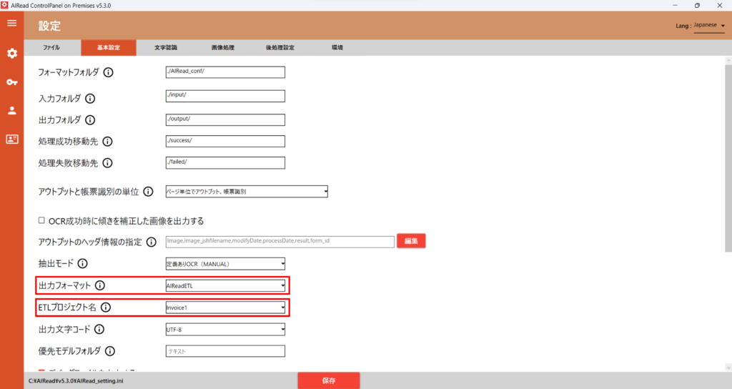Screen dimensions: 732x389
Task: Click the 編集 edit button
Action: click(x=411, y=242)
